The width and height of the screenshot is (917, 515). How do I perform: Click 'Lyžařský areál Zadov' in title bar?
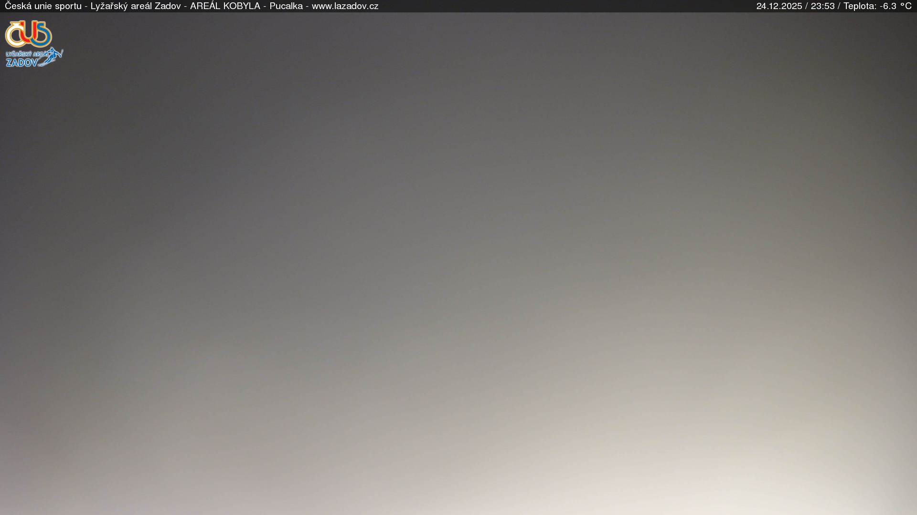point(136,6)
